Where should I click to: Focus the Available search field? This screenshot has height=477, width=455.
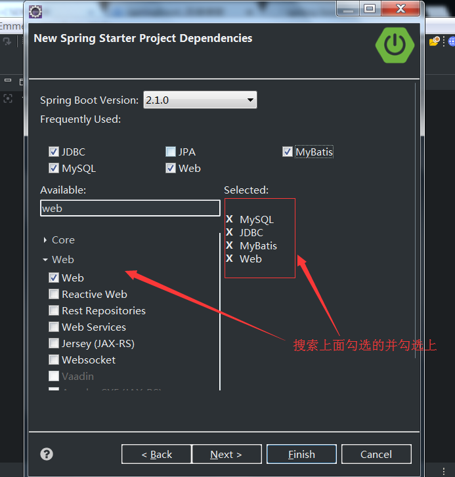(x=130, y=209)
